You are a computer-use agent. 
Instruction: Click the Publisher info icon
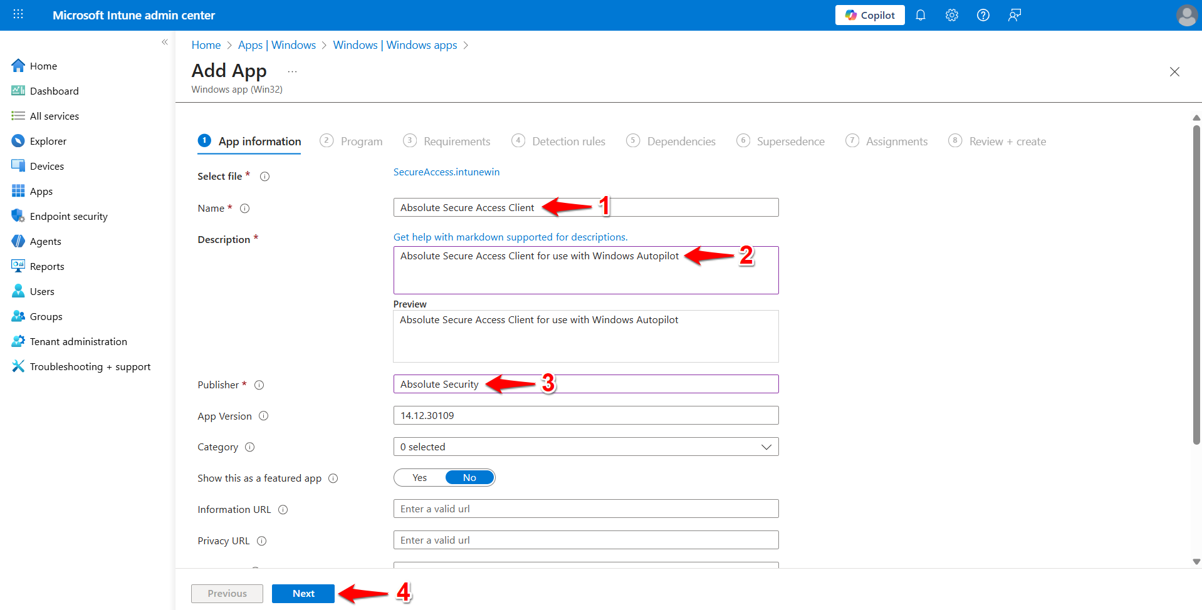tap(259, 385)
